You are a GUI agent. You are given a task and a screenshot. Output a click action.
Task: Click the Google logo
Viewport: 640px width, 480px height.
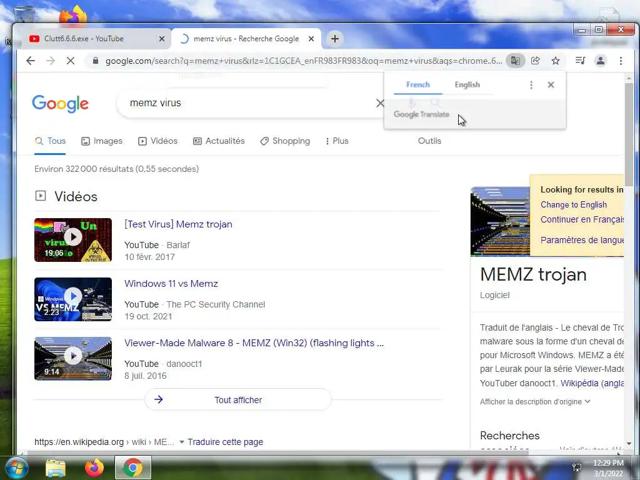[60, 104]
